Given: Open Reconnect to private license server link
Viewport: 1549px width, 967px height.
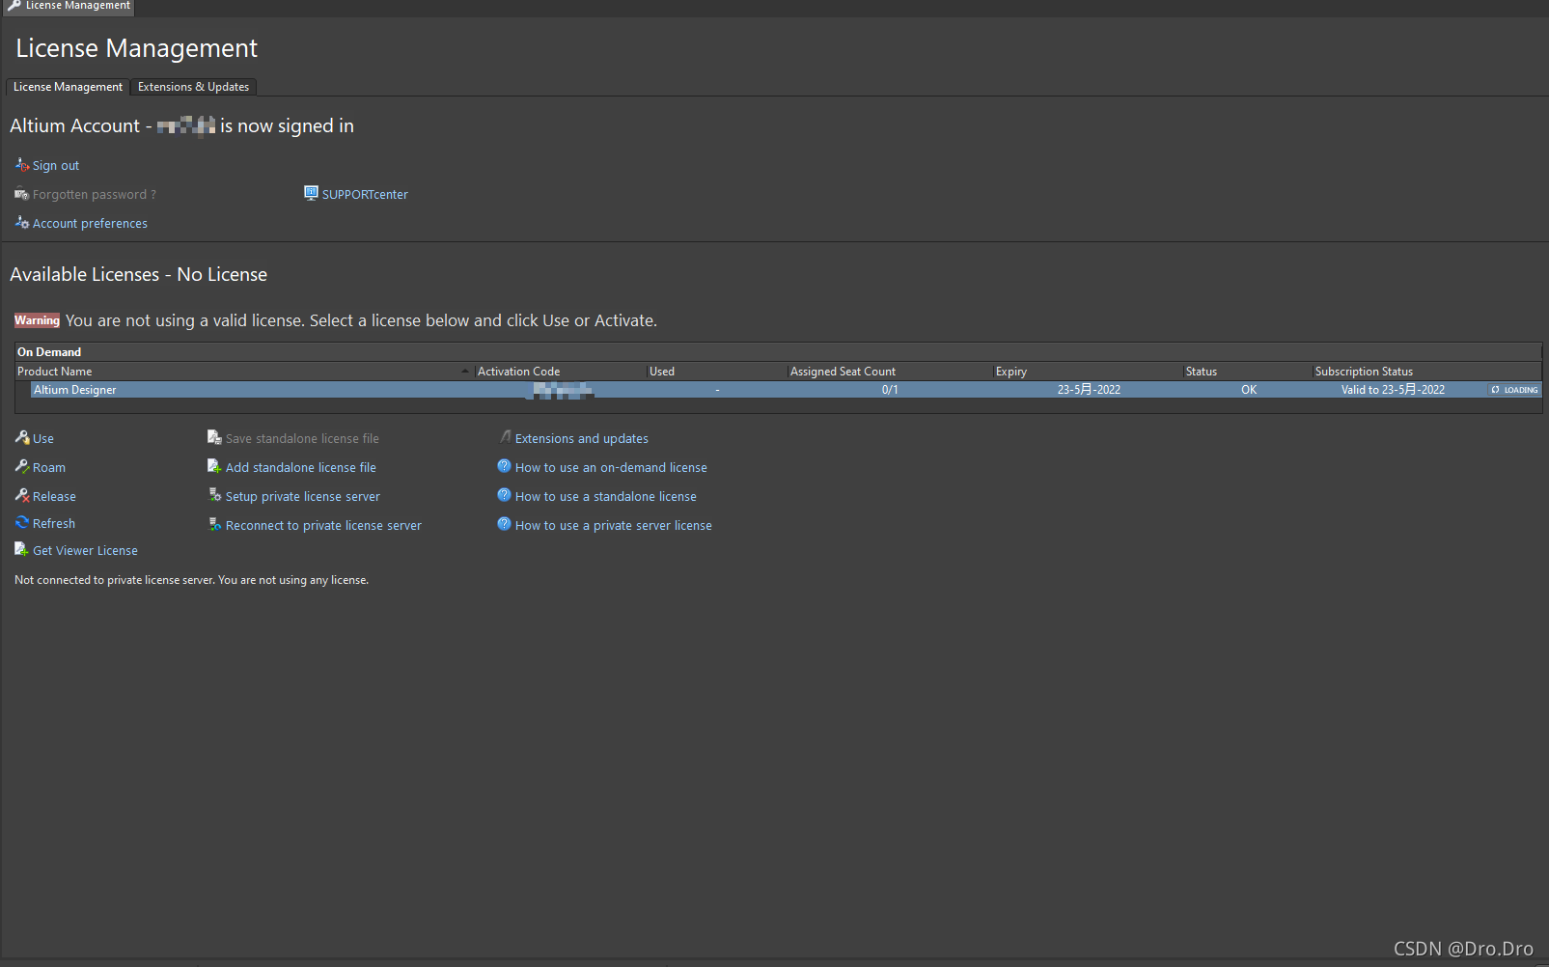Looking at the screenshot, I should [x=323, y=526].
